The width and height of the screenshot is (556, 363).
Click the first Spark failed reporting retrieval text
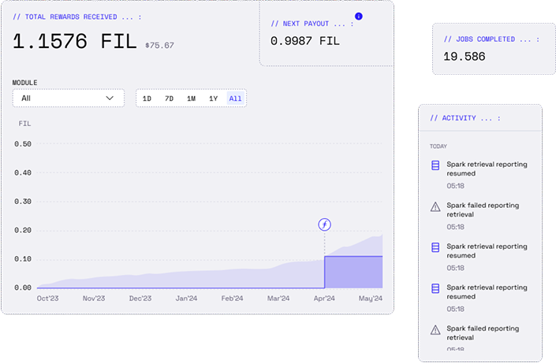(x=481, y=209)
